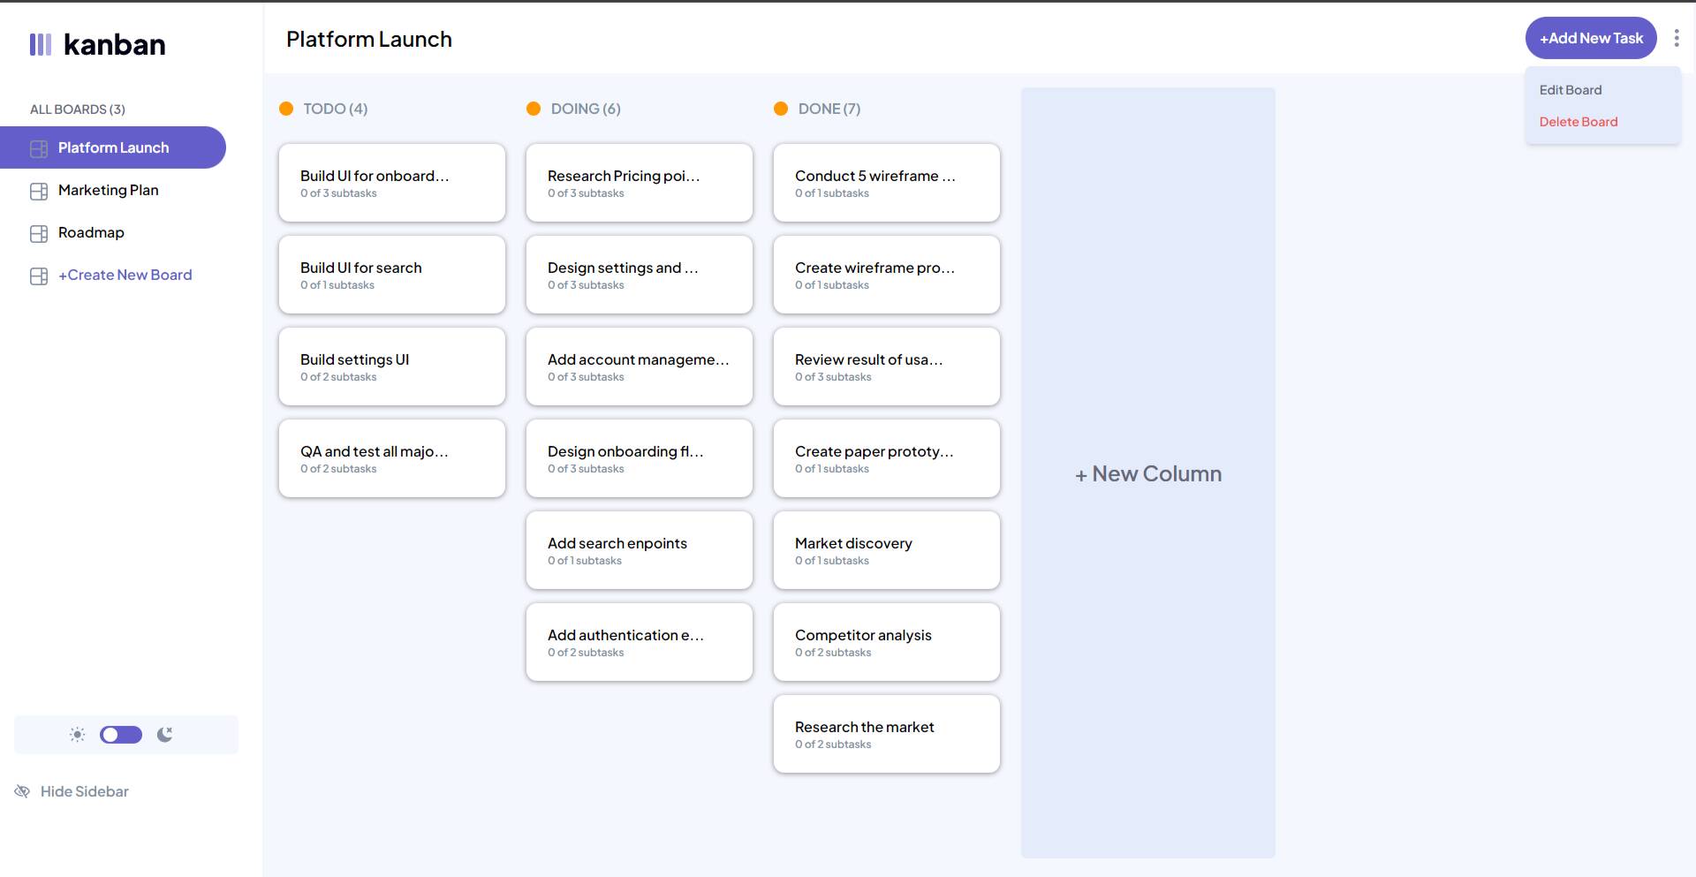Click the kanban logo icon

pyautogui.click(x=41, y=44)
